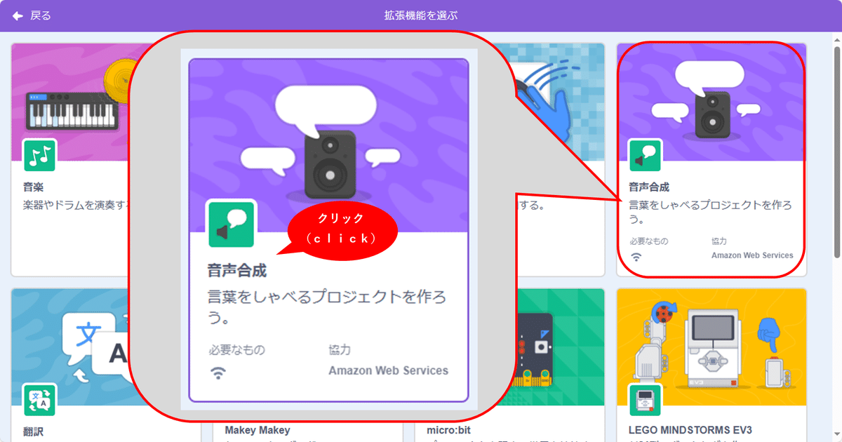The height and width of the screenshot is (442, 842).
Task: Click the large speaker illustration in zoomed card
Action: click(330, 163)
